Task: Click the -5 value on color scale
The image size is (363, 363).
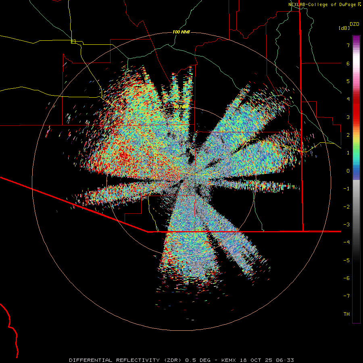Action: click(346, 261)
